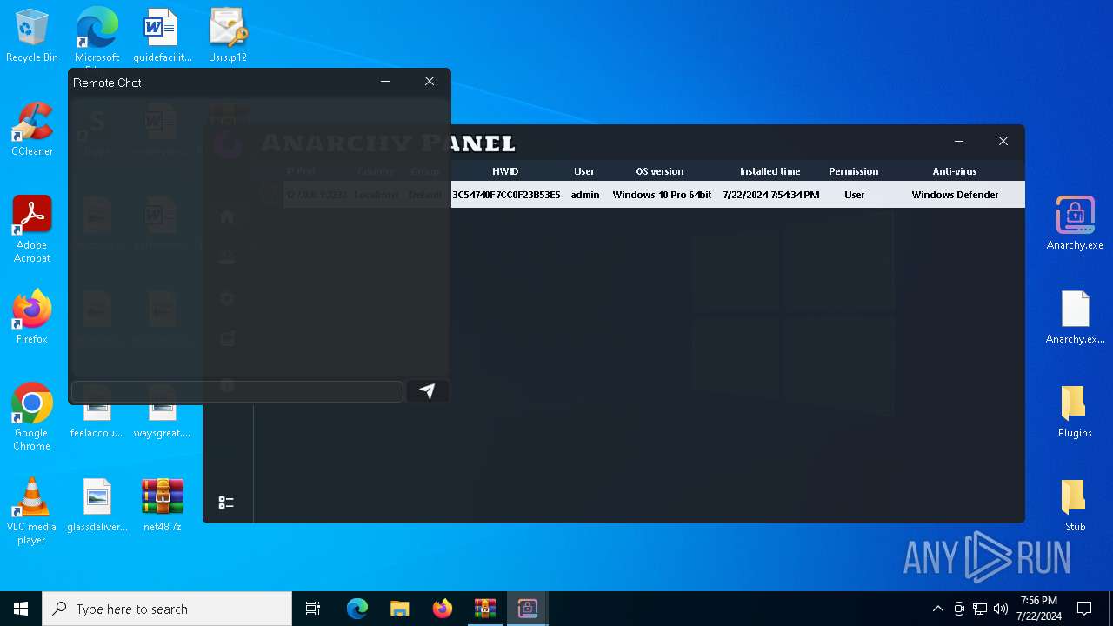Click the 7/22/2024 7:54:34 PM installed time
The height and width of the screenshot is (626, 1113).
click(x=771, y=195)
